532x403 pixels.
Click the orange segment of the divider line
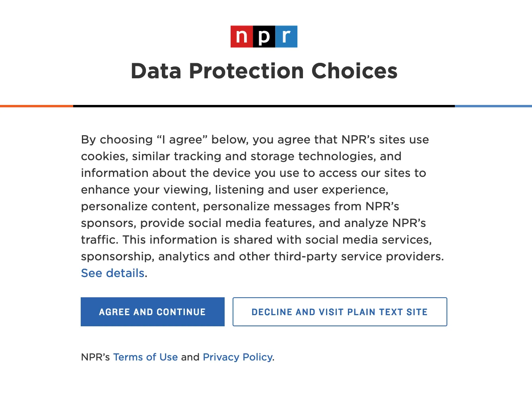[x=37, y=106]
